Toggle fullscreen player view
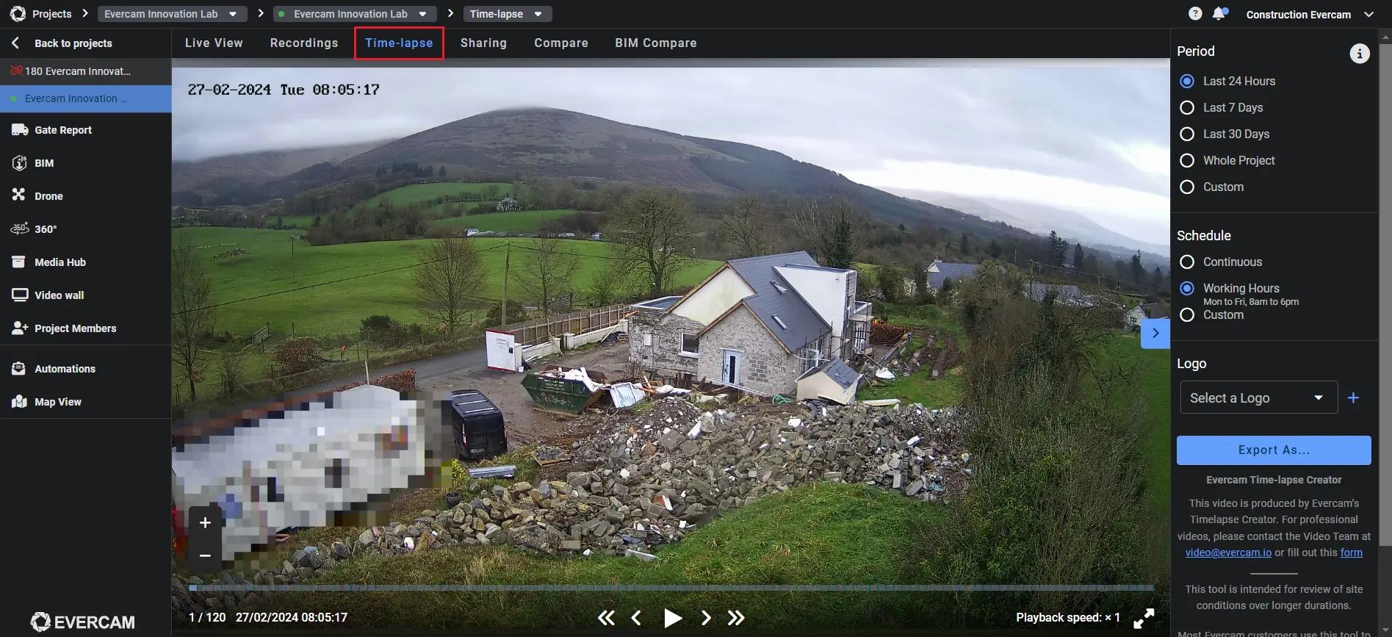 (1144, 618)
